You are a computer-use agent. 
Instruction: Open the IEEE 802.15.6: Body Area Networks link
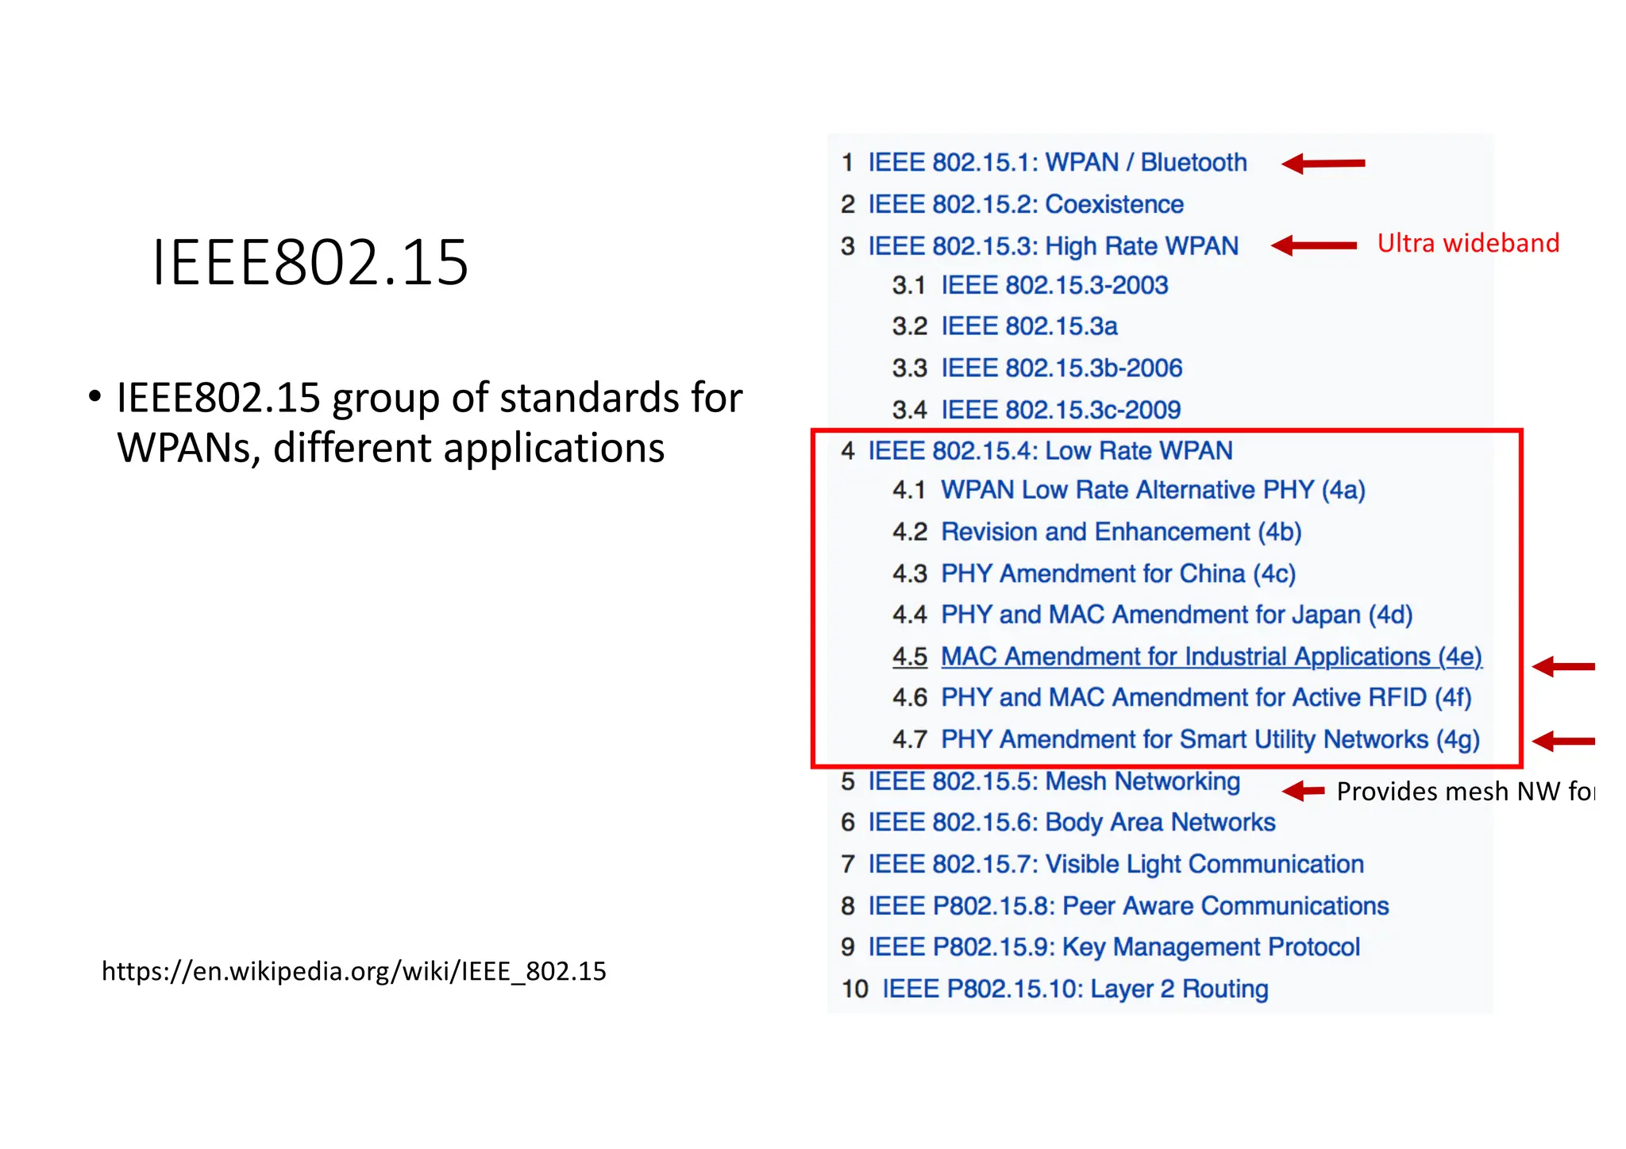tap(1072, 823)
